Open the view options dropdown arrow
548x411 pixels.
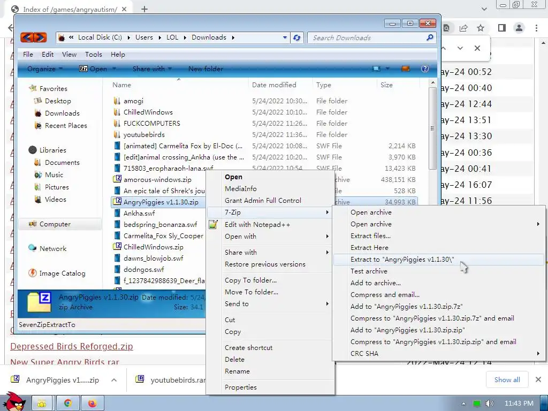pyautogui.click(x=387, y=68)
